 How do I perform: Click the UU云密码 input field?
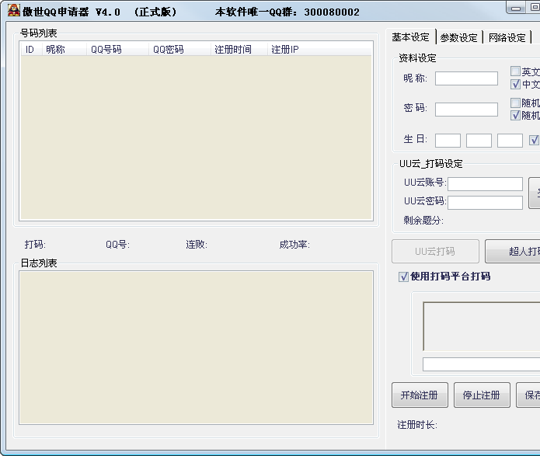[485, 203]
